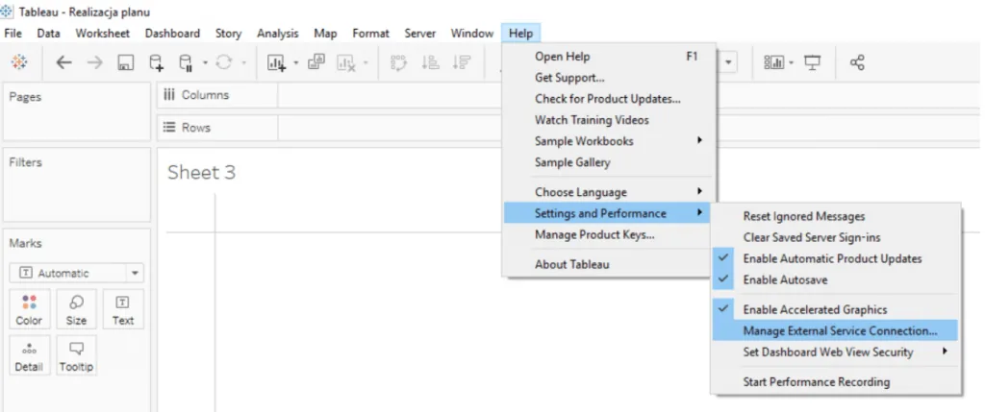
Task: Open Size on the Marks card
Action: [76, 310]
